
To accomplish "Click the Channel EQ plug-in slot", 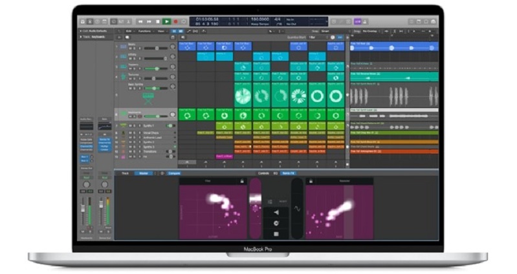I will (x=87, y=146).
